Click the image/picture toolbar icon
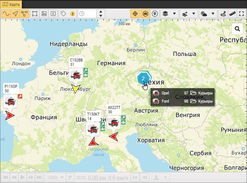 (x=44, y=14)
